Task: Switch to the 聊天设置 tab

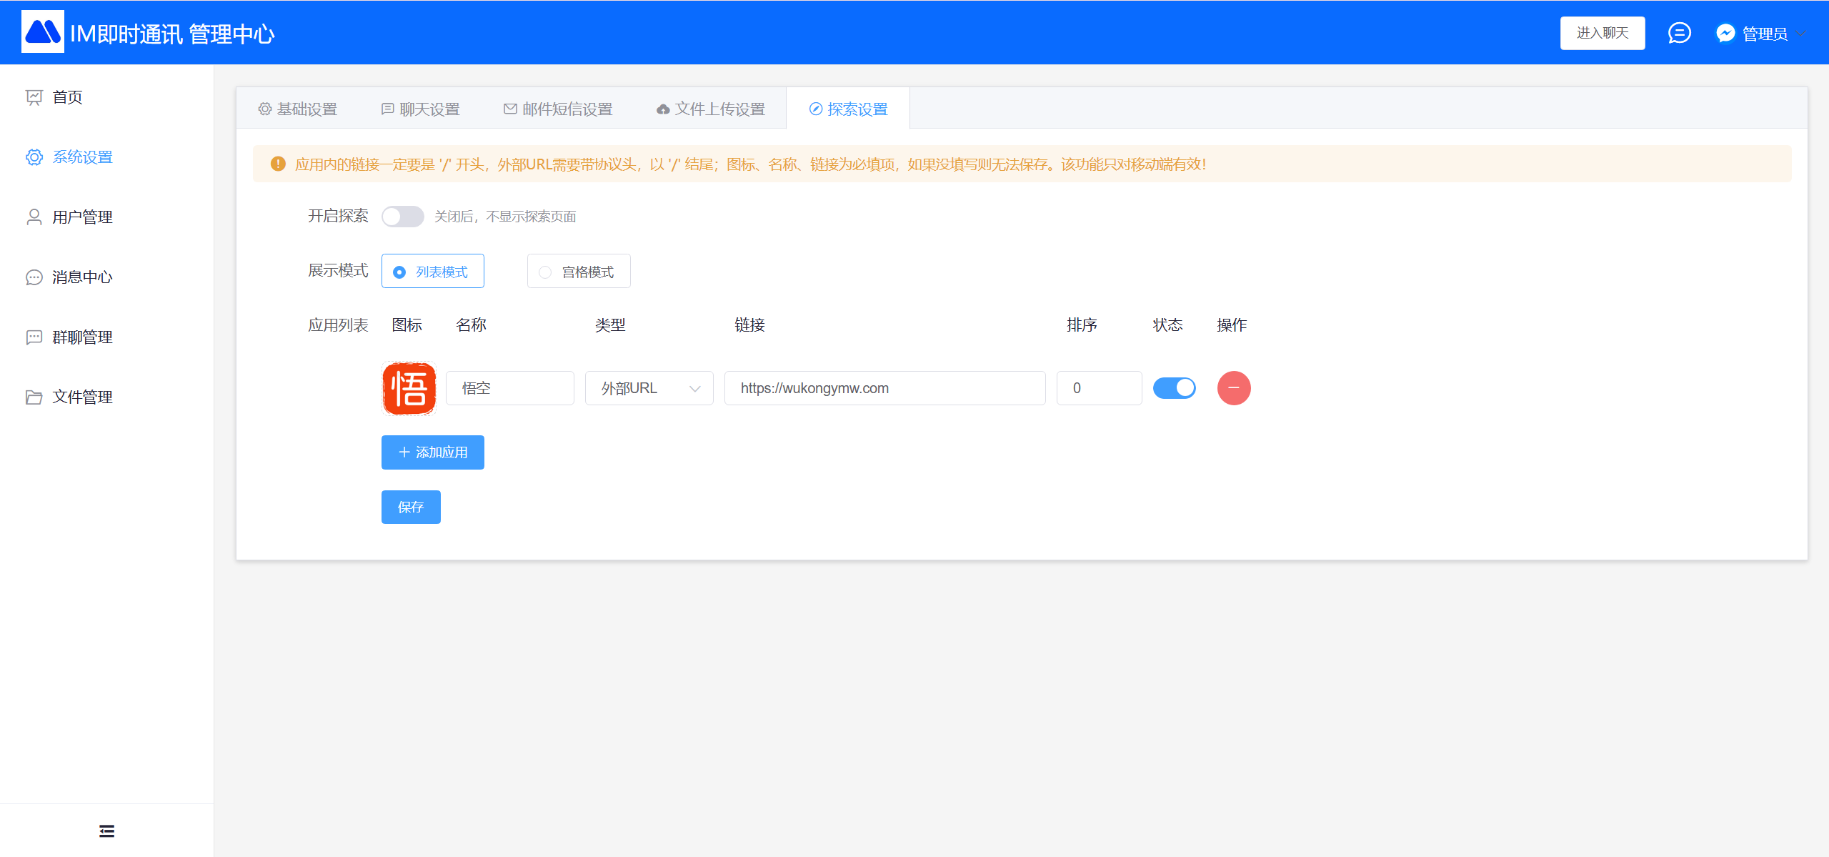Action: pos(421,109)
